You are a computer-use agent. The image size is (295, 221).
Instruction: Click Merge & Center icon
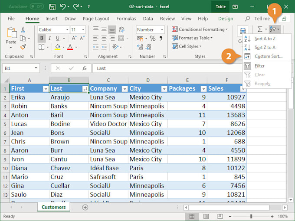(x=121, y=38)
